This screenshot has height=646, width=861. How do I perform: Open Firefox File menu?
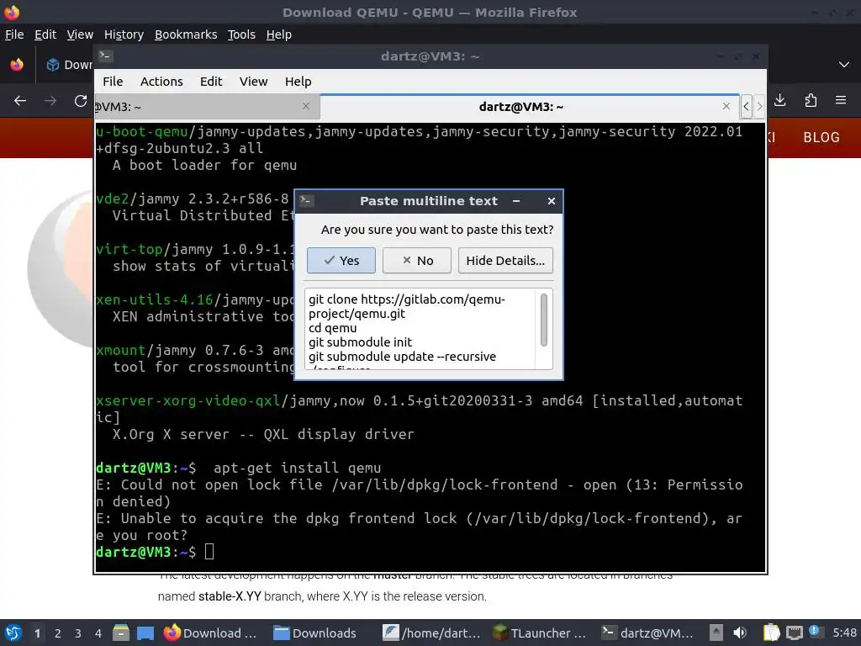pyautogui.click(x=14, y=34)
